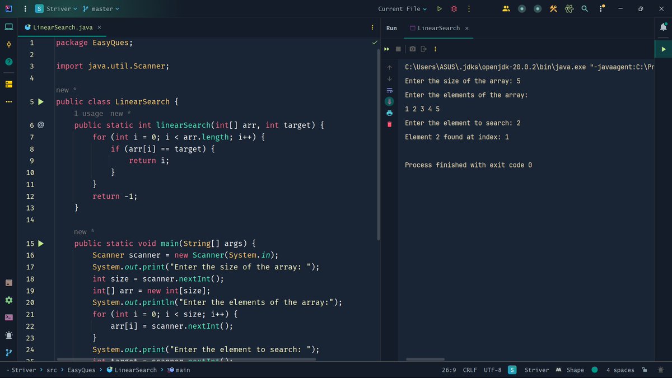672x378 pixels.
Task: Take a thread dump with camera icon
Action: pos(413,49)
